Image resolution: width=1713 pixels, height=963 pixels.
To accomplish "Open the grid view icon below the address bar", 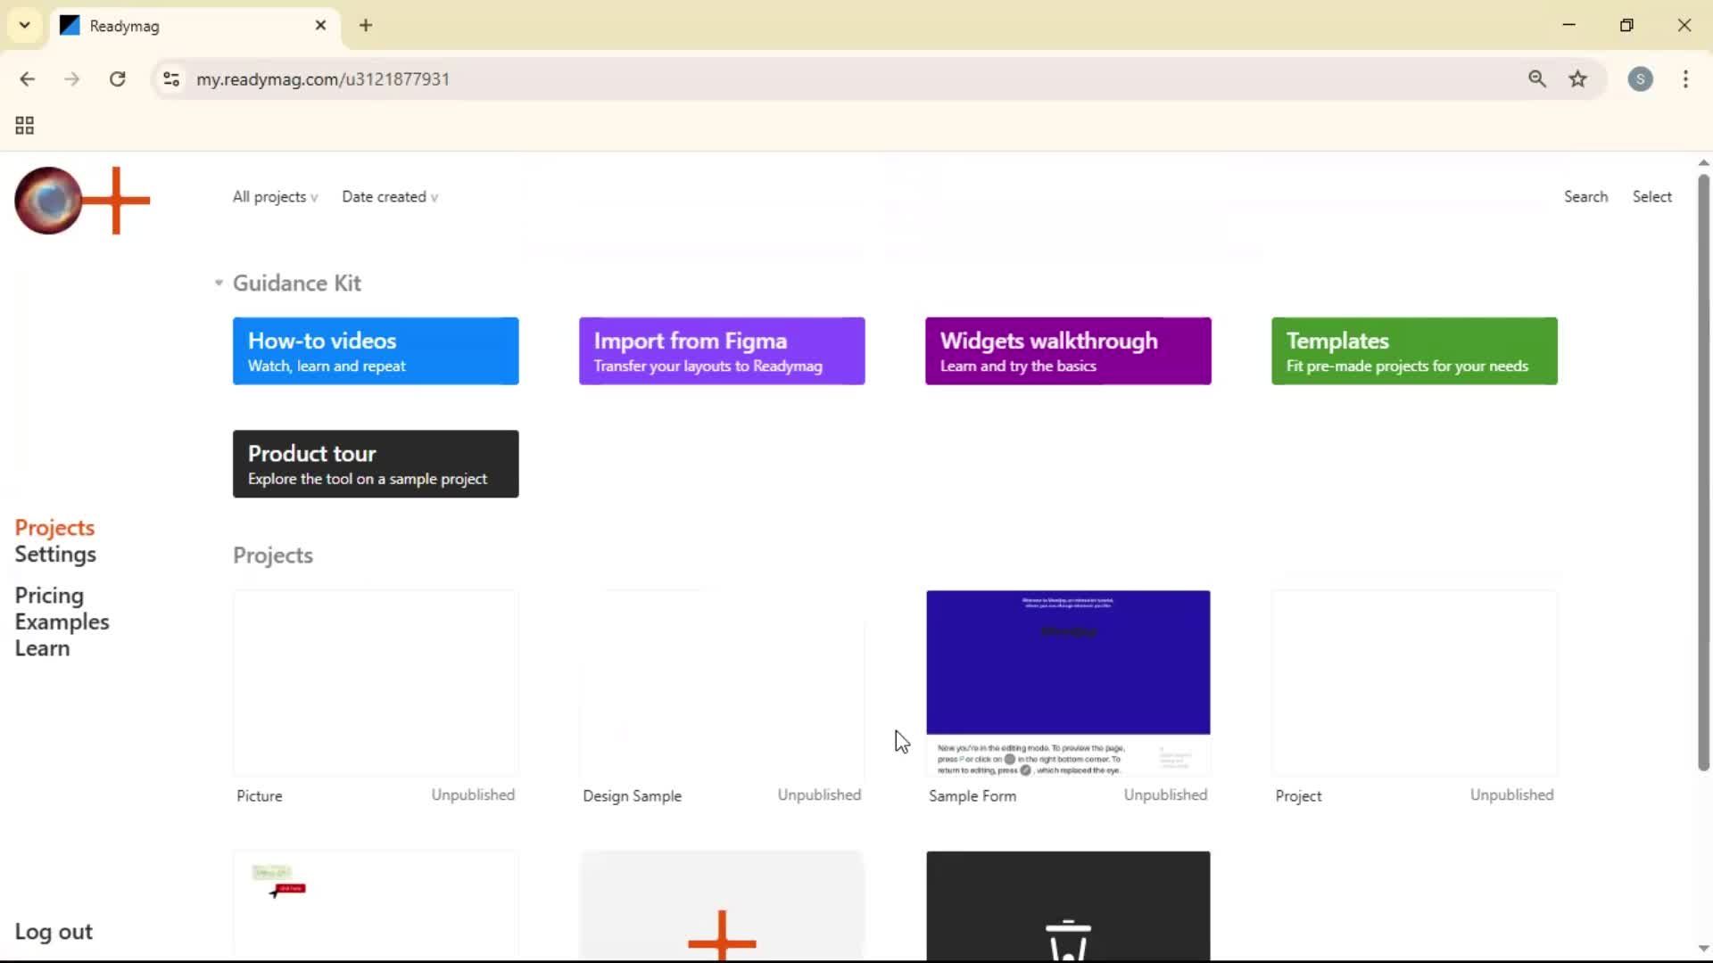I will click(x=24, y=125).
